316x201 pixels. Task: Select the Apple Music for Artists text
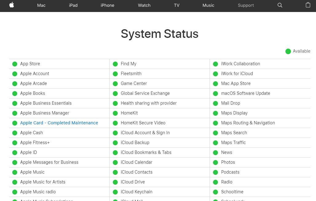(x=43, y=182)
